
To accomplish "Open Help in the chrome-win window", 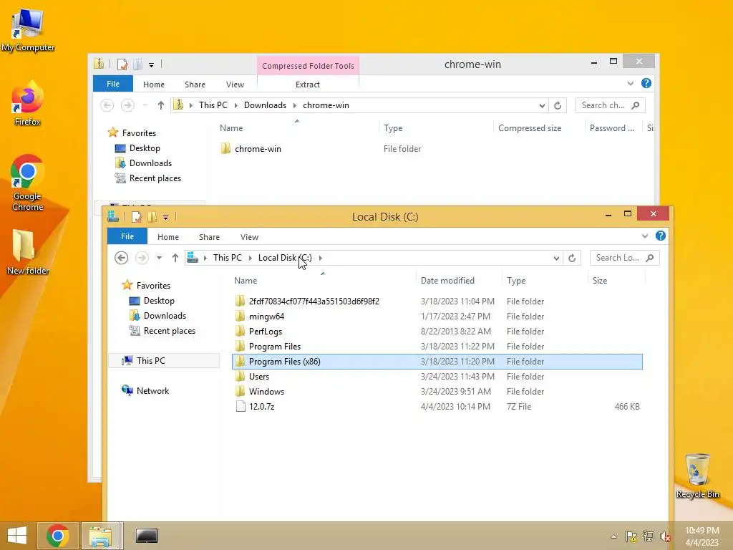I will [646, 83].
